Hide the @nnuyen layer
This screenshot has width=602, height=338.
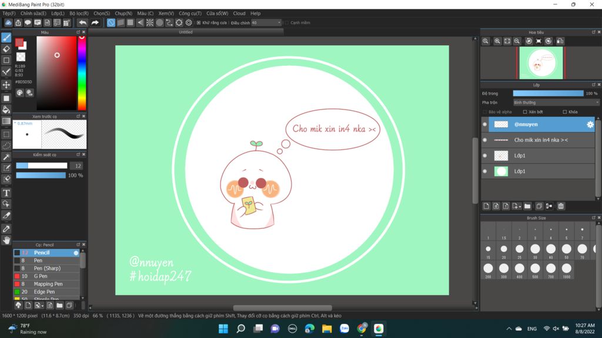485,124
